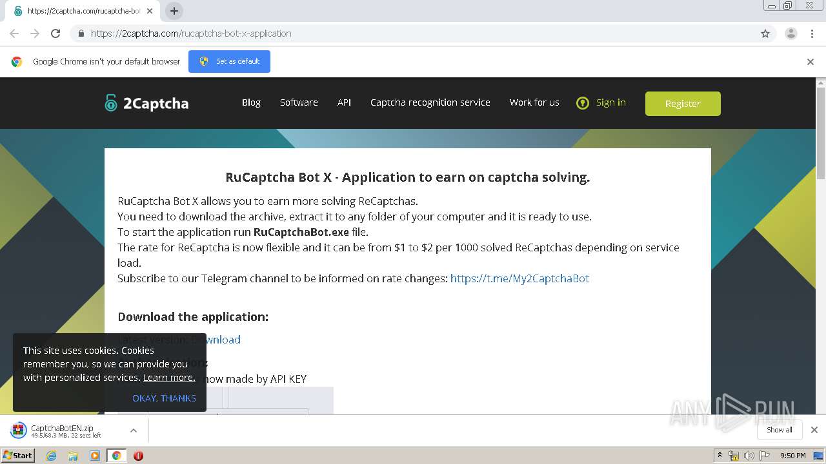Click the RuCaptcha Bot X page heading
This screenshot has width=826, height=464.
pyautogui.click(x=407, y=177)
